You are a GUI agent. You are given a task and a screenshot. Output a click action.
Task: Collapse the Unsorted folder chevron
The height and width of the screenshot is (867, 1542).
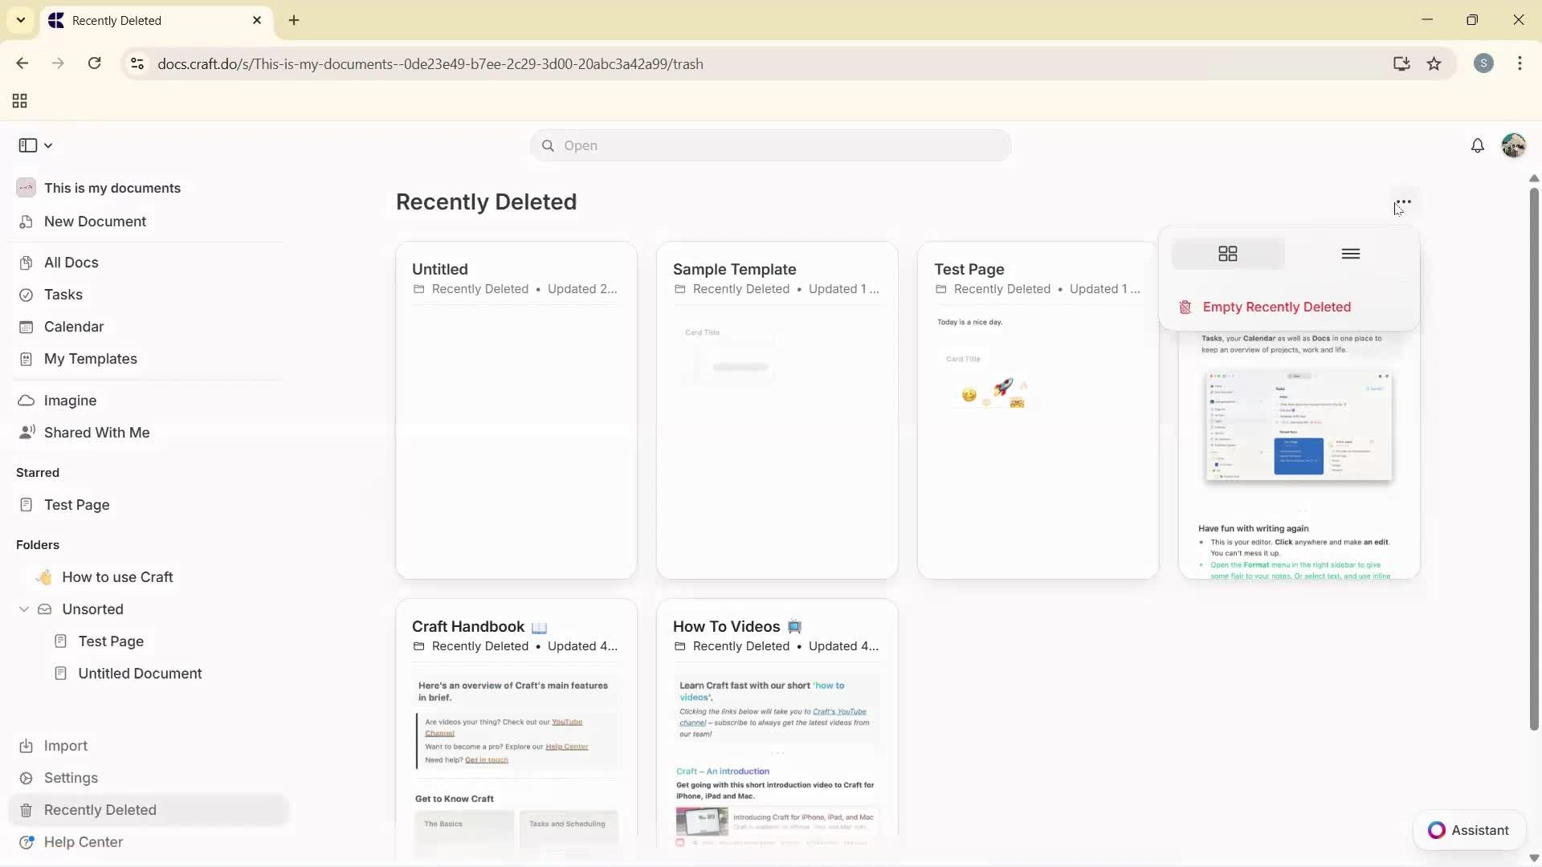click(24, 609)
